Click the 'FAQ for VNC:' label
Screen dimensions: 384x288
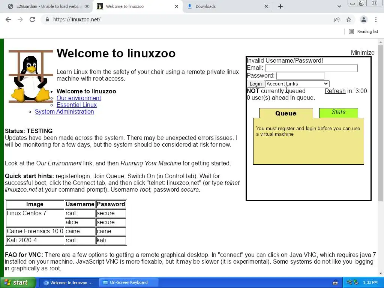pos(24,255)
